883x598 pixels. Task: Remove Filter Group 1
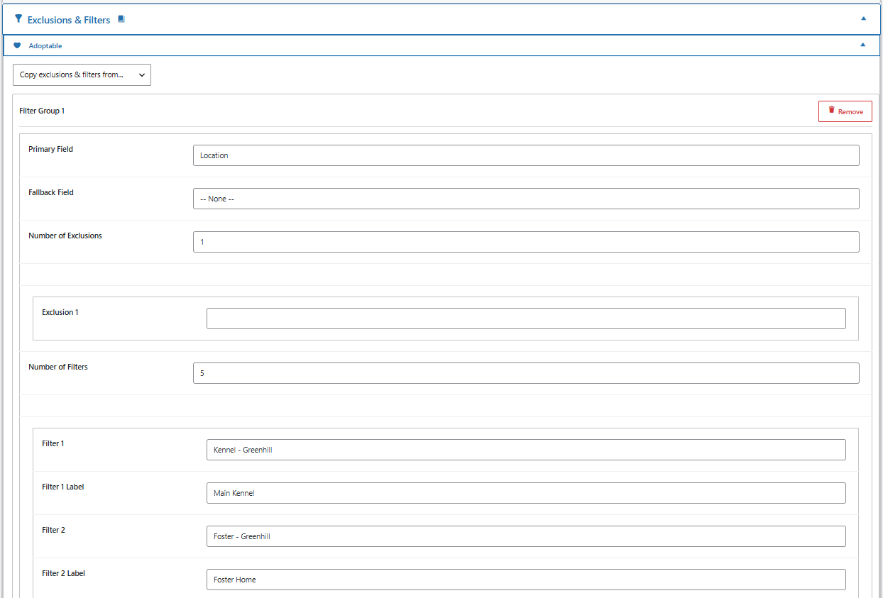[x=845, y=111]
